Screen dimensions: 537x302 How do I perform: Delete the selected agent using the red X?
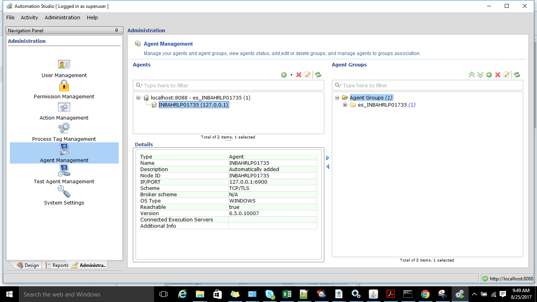click(x=299, y=74)
